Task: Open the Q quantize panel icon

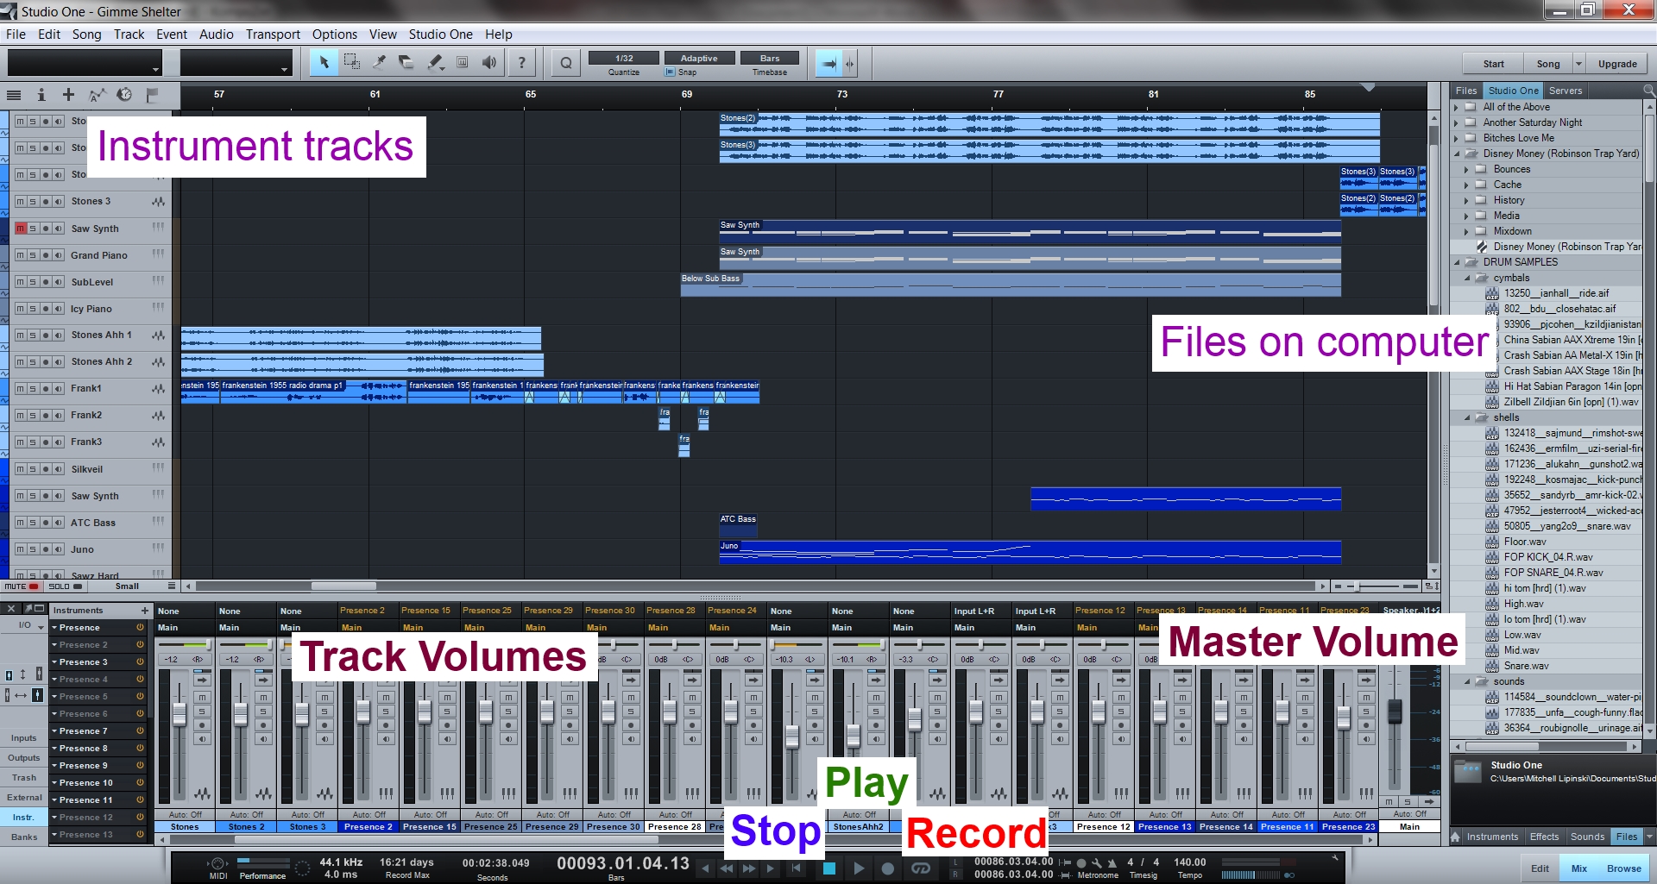Action: coord(566,62)
